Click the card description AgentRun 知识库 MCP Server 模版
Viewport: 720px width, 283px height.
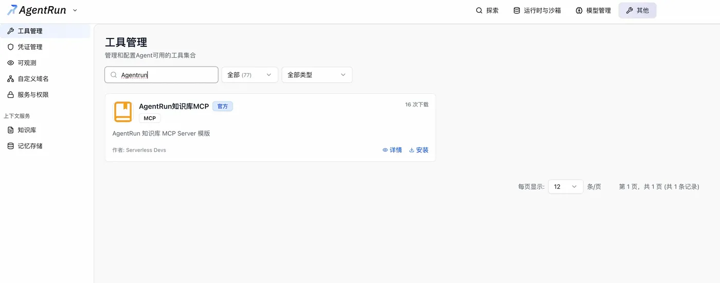click(x=161, y=134)
